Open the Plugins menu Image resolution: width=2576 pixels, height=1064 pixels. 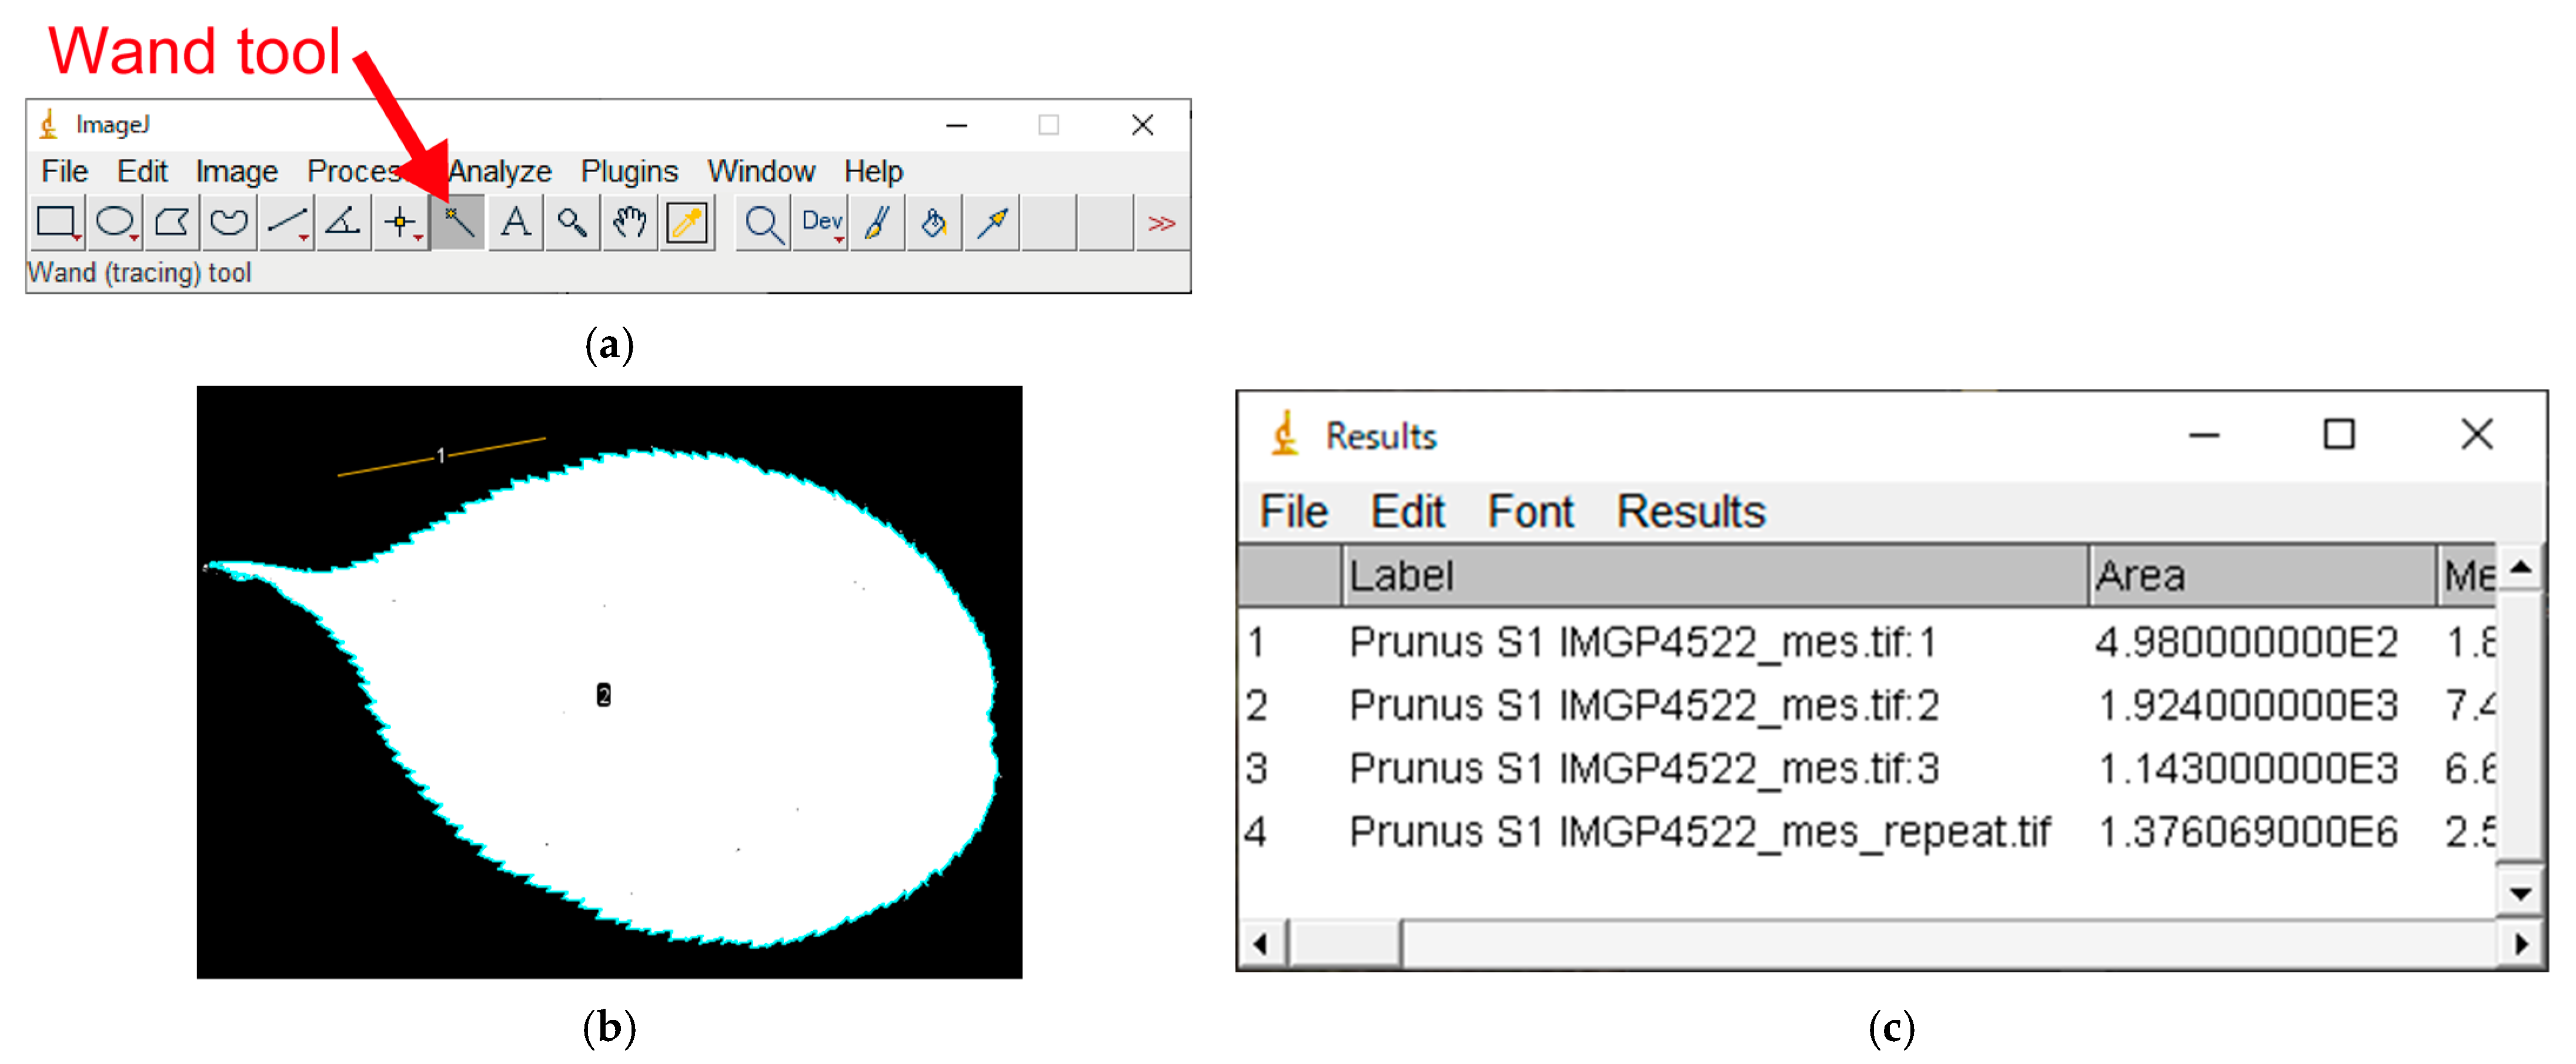pos(628,171)
